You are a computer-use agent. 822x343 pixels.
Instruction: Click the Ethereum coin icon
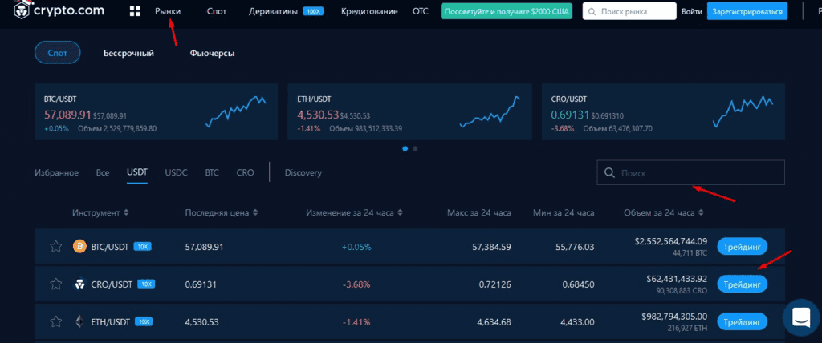pos(79,321)
